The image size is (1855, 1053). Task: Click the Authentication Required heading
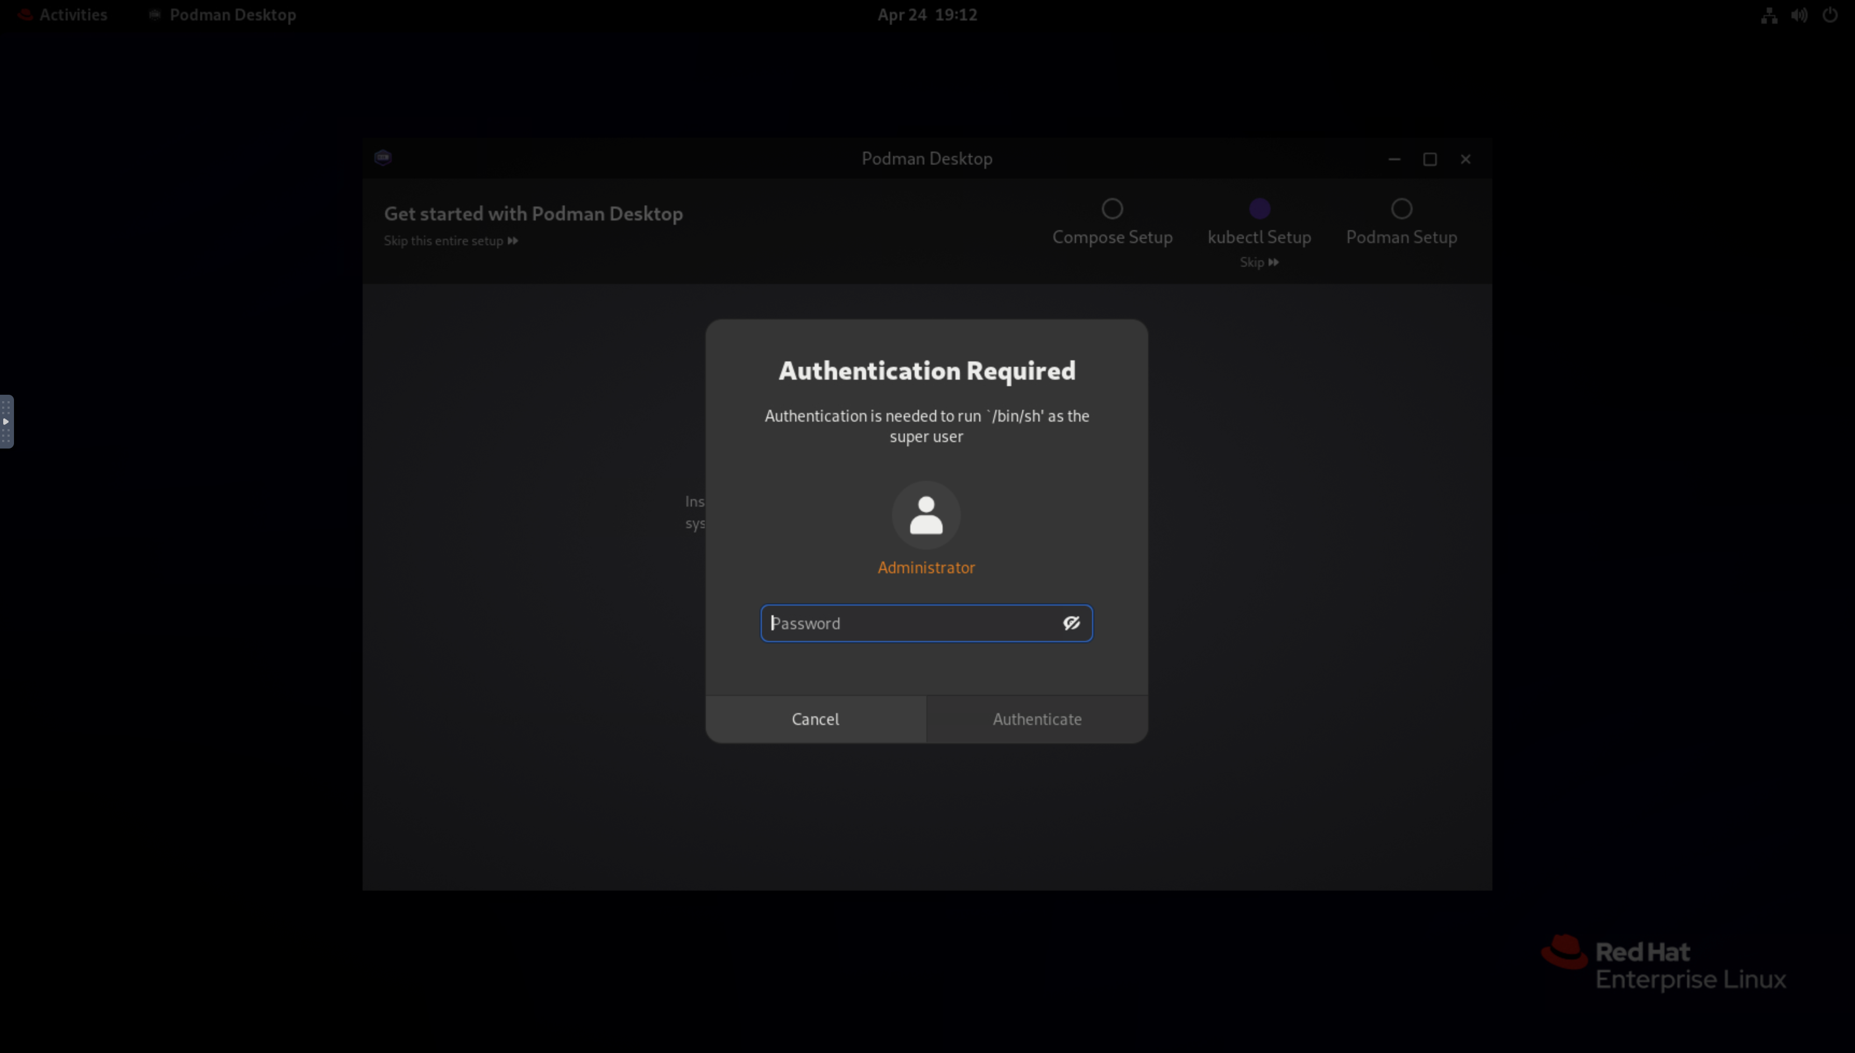(x=927, y=371)
